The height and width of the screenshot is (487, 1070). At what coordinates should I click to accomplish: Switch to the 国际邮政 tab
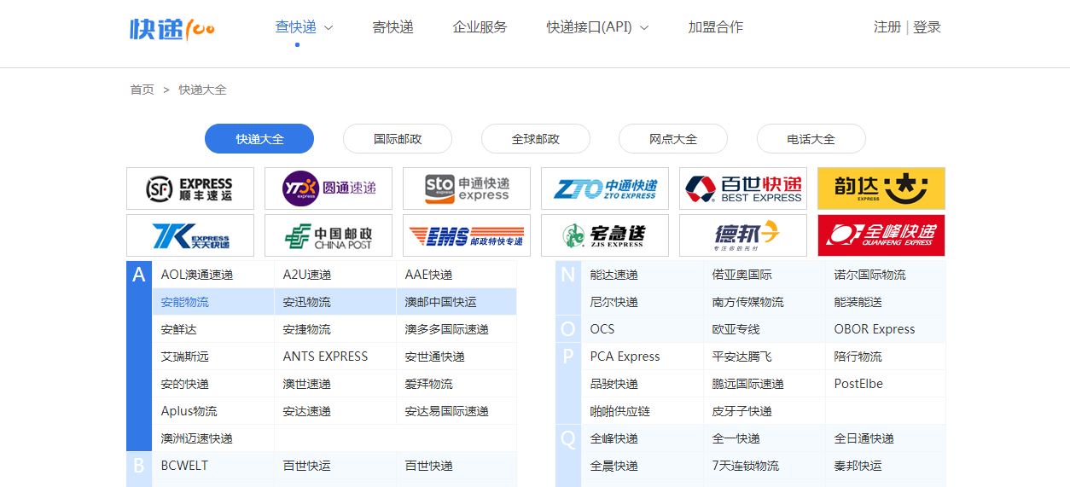pyautogui.click(x=398, y=139)
